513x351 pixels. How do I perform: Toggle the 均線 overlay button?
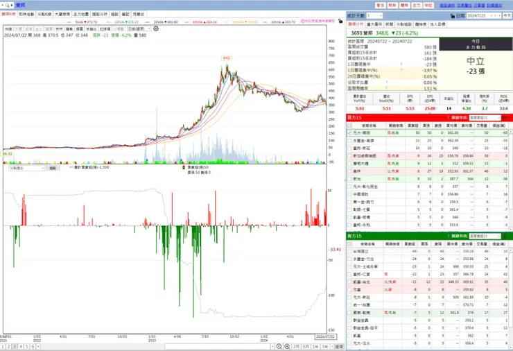pos(8,29)
